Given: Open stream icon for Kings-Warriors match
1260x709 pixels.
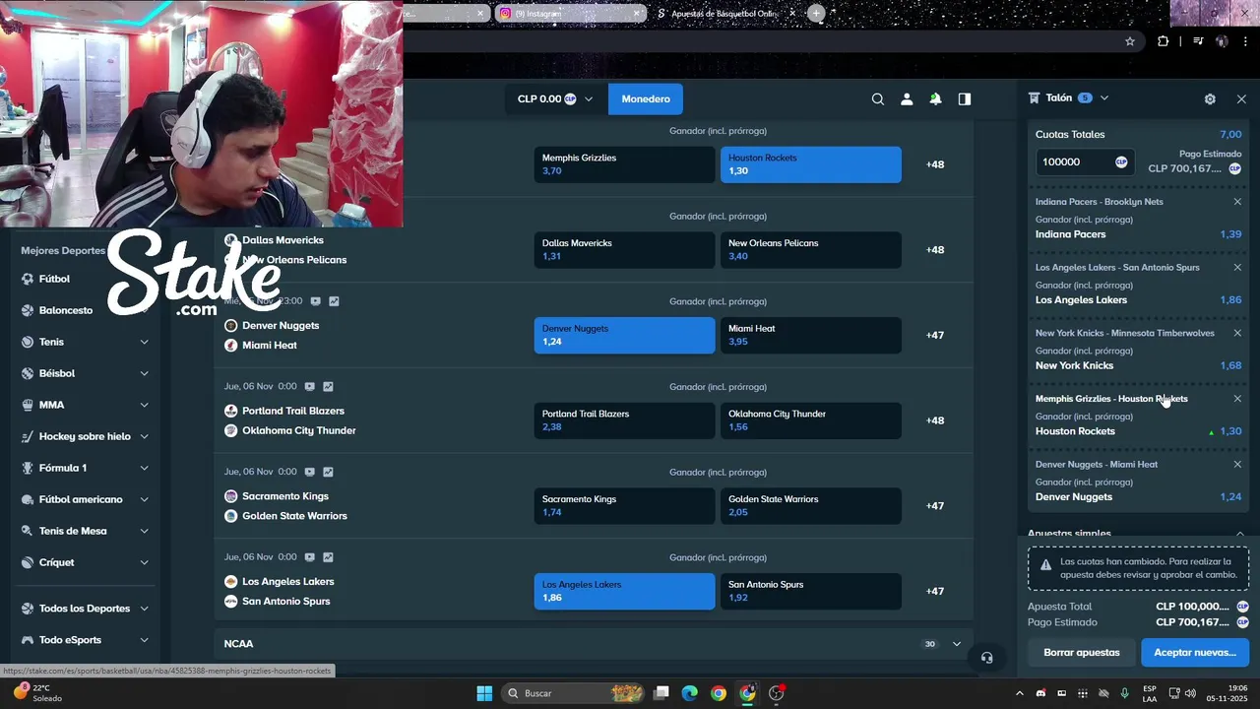Looking at the screenshot, I should click(x=309, y=472).
